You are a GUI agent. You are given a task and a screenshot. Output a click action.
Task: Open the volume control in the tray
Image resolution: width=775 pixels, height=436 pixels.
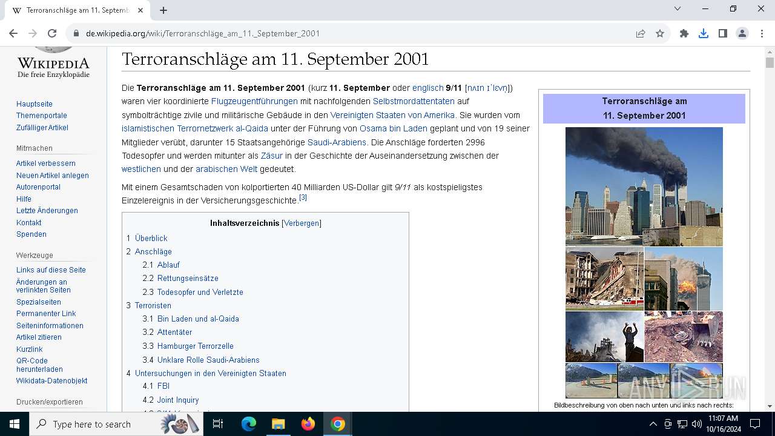[697, 424]
